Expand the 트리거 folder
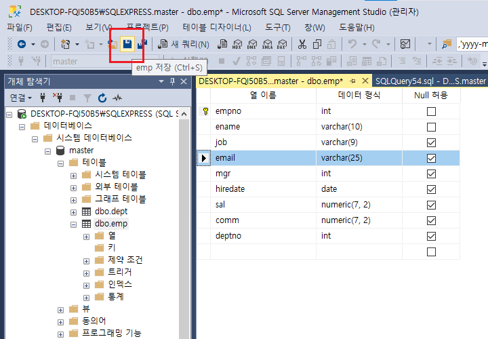488x339 pixels. coord(87,274)
